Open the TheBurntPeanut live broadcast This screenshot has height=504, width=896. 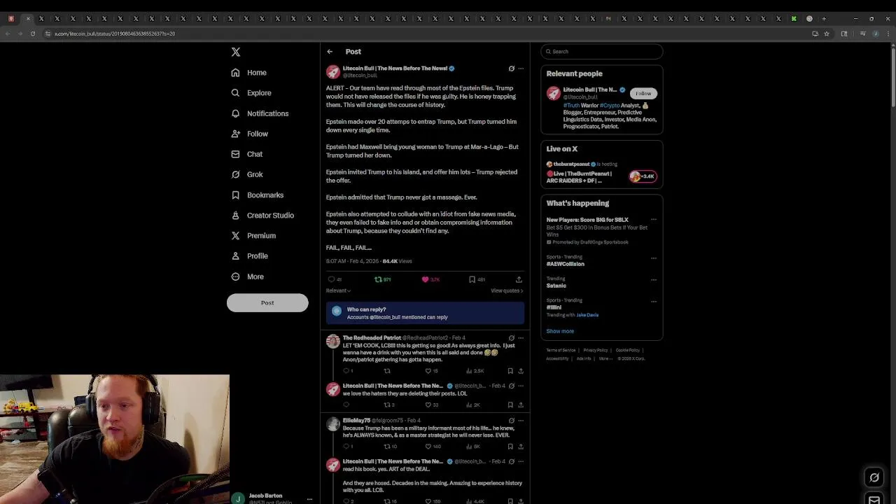click(602, 172)
